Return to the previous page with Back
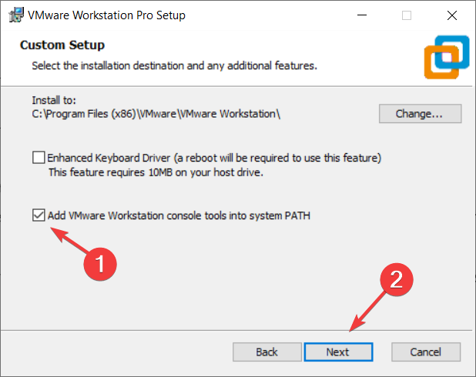476x377 pixels. pos(267,352)
